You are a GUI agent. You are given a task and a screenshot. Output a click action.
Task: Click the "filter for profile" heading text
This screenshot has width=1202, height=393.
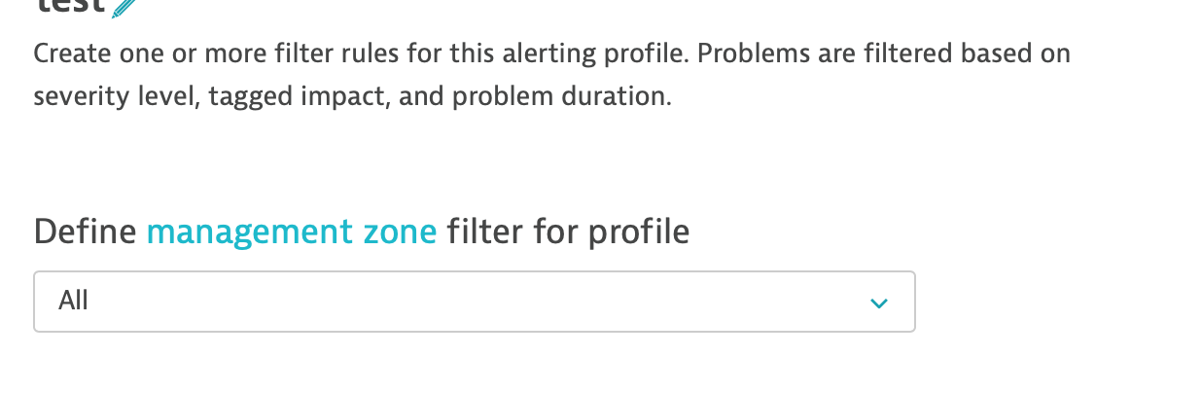pyautogui.click(x=568, y=232)
